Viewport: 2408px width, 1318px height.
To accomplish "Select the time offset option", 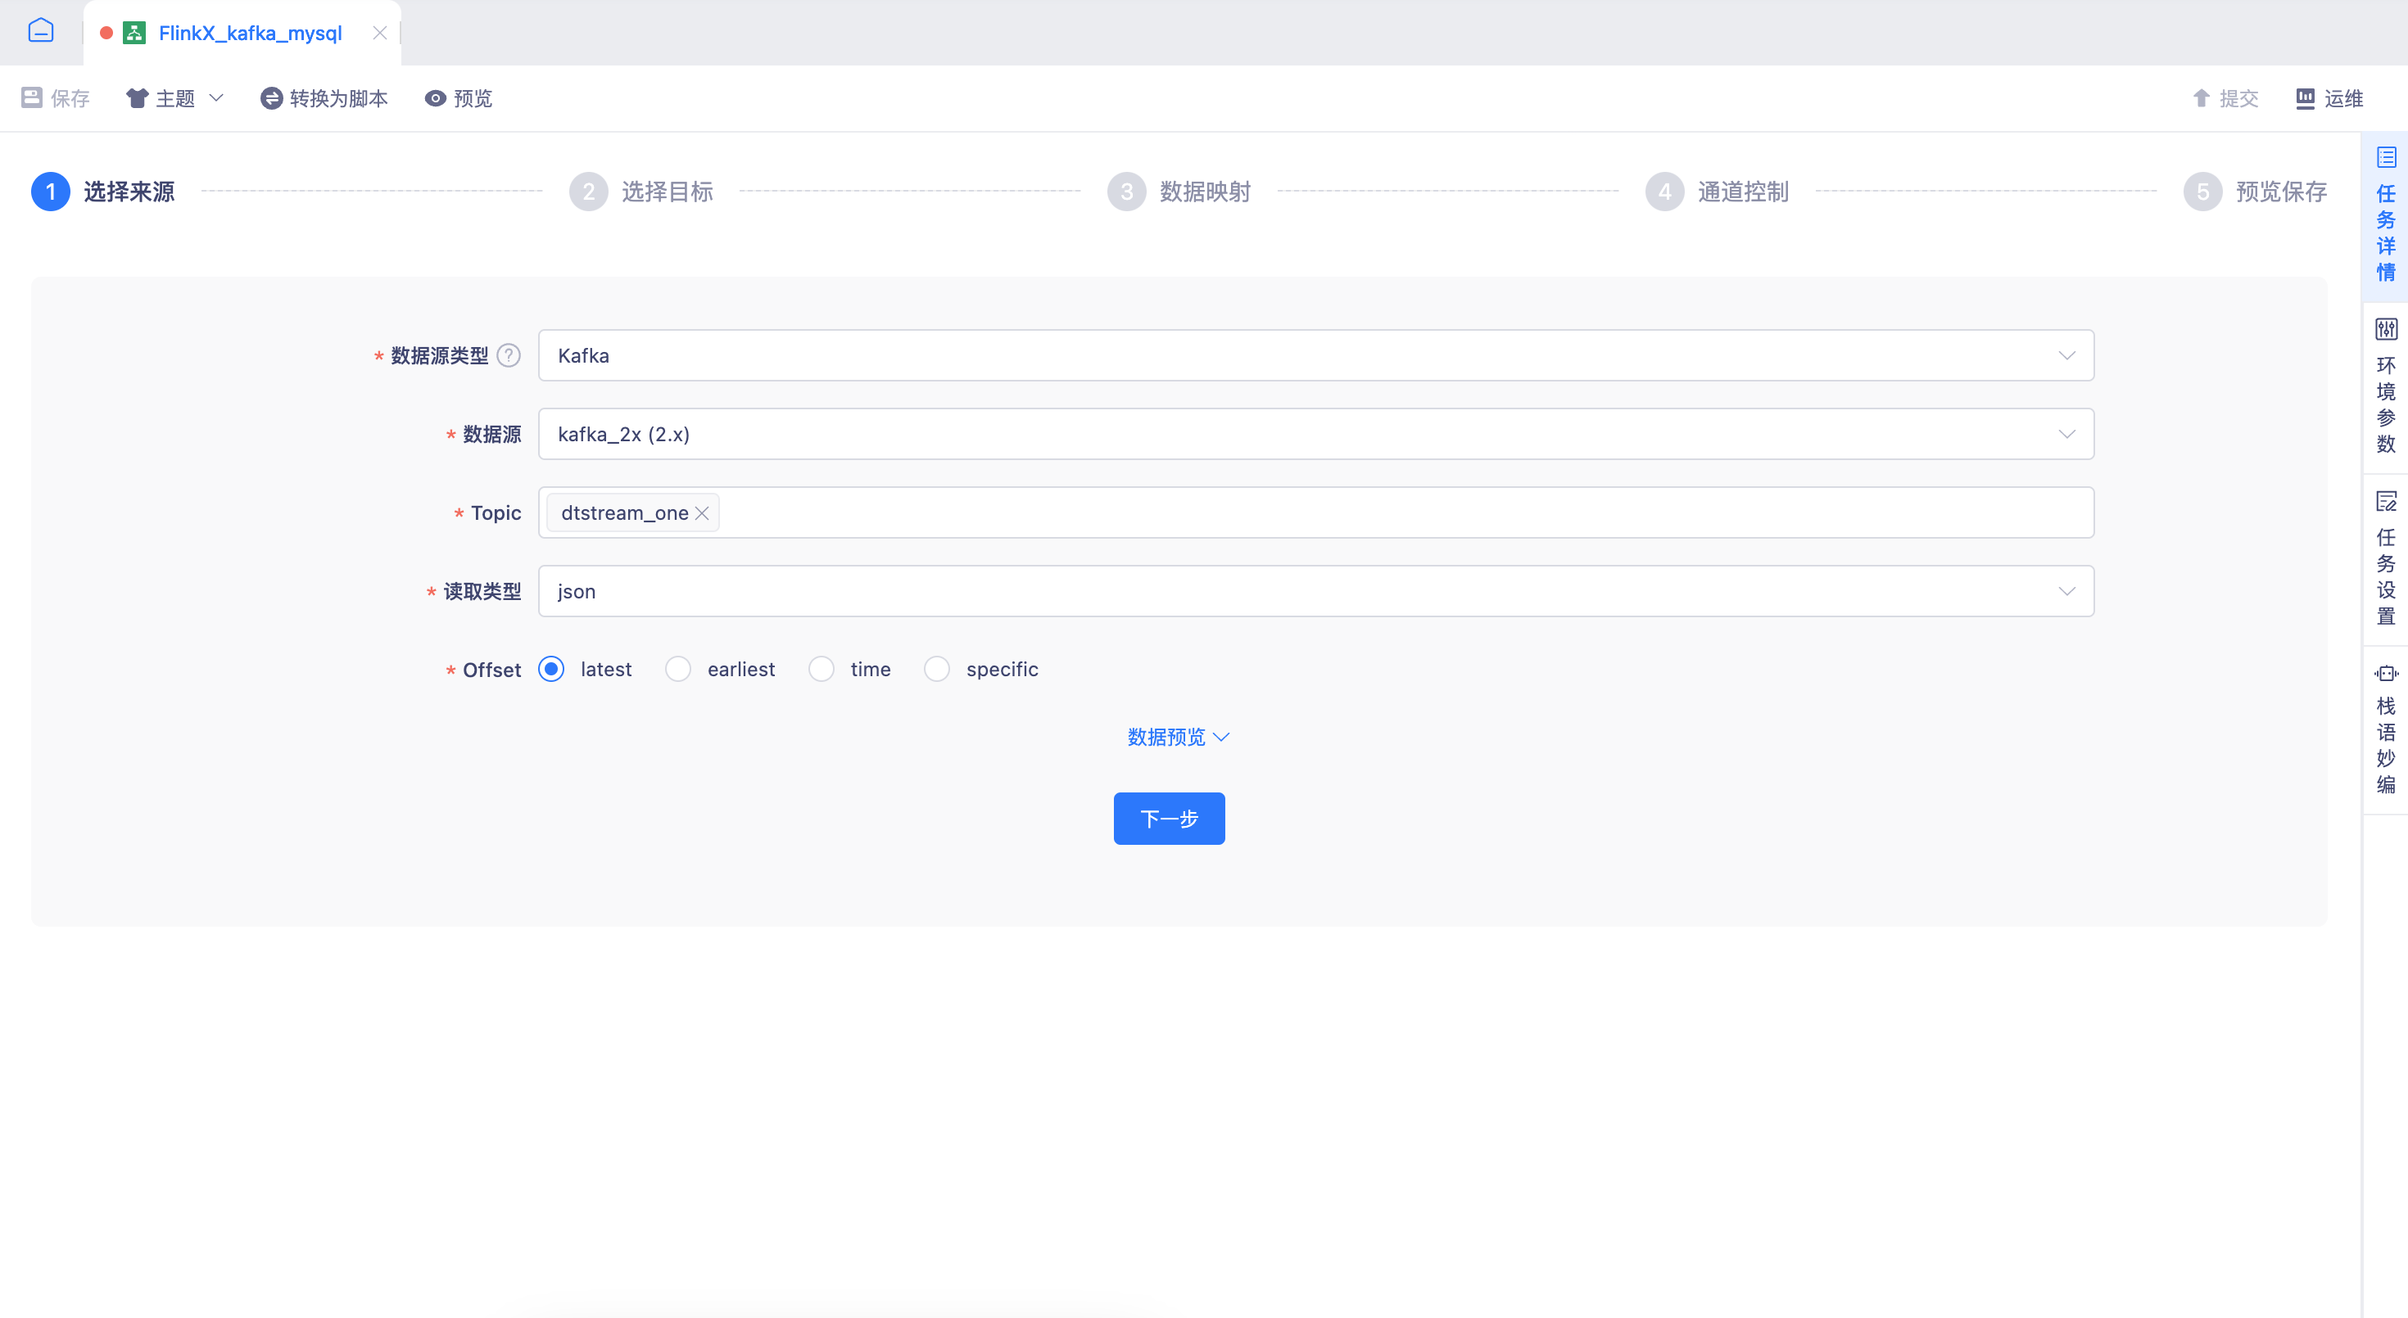I will tap(821, 669).
